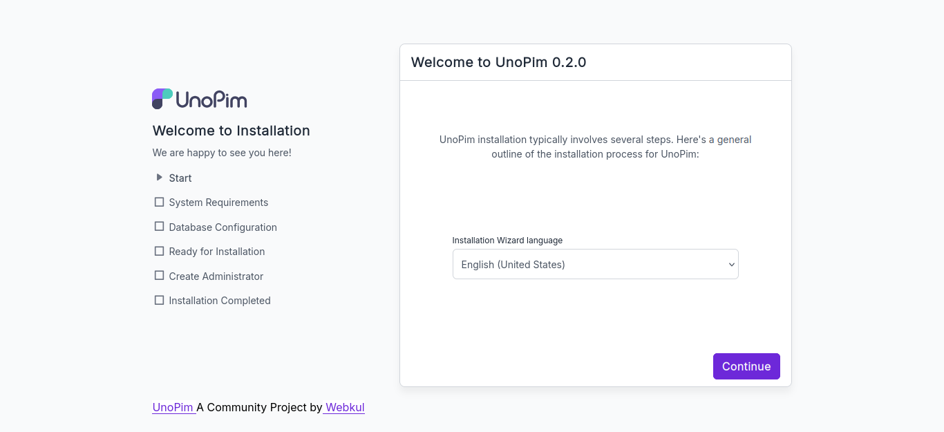
Task: Click the Ready for Installation checkbox icon
Action: tap(160, 251)
